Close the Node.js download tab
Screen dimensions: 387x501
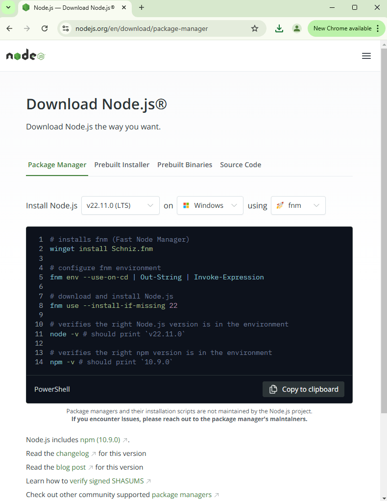pyautogui.click(x=124, y=7)
